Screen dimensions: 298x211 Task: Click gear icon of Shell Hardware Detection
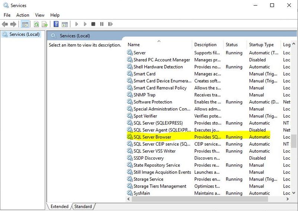pos(130,67)
